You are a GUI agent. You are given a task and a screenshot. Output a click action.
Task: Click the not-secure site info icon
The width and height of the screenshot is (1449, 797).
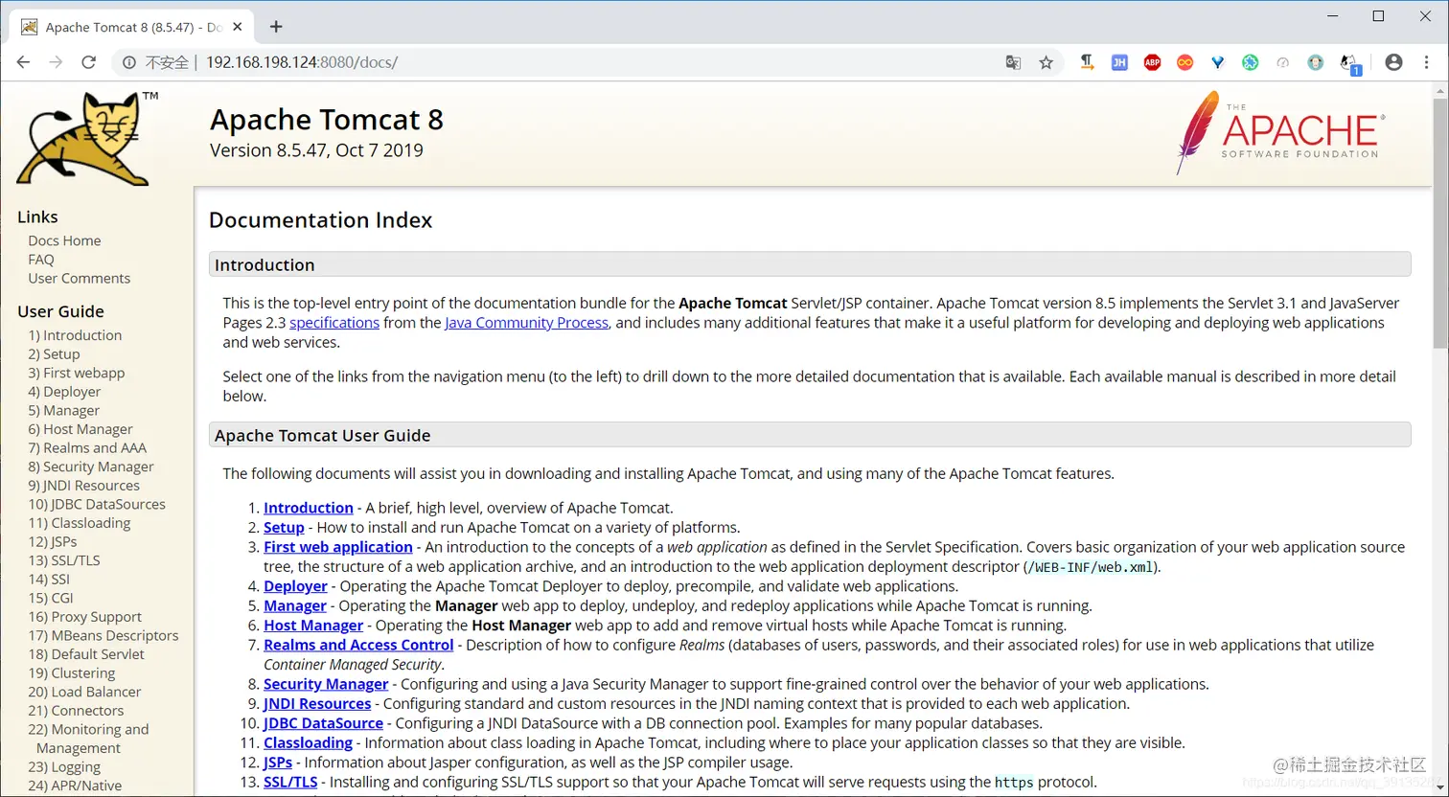(x=129, y=62)
